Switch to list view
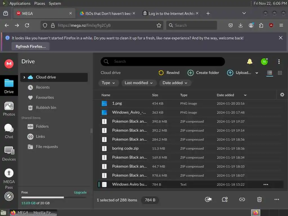The height and width of the screenshot is (216, 288). pos(270,73)
